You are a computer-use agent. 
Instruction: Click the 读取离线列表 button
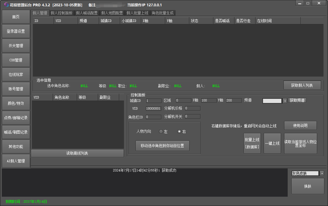point(77,153)
